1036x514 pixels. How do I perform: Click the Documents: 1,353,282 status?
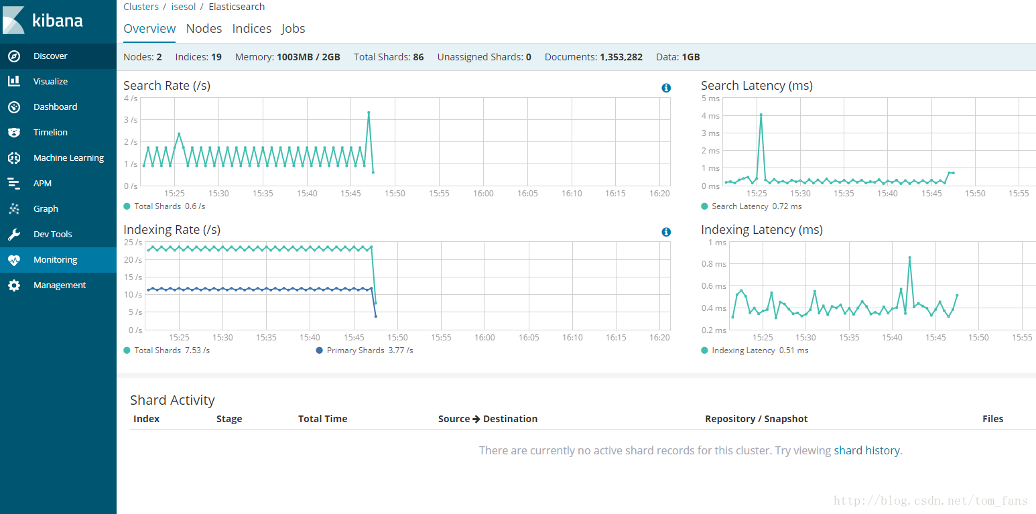(594, 57)
